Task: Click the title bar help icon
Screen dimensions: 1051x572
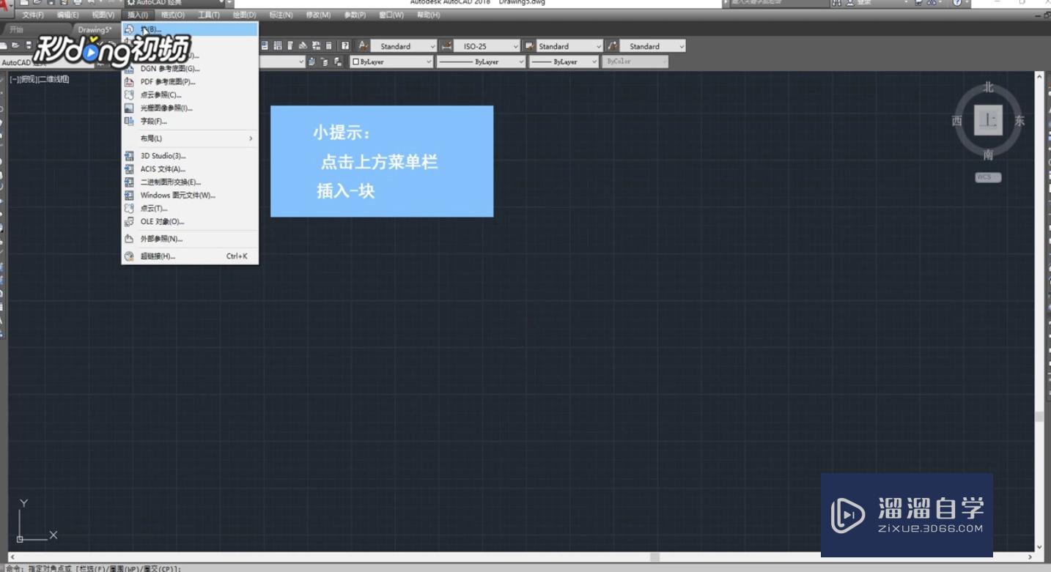Action: point(958,3)
